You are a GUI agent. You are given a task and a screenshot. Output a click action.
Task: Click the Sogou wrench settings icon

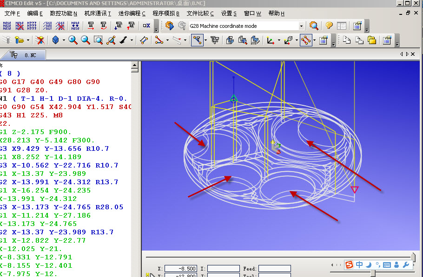pyautogui.click(x=406, y=264)
